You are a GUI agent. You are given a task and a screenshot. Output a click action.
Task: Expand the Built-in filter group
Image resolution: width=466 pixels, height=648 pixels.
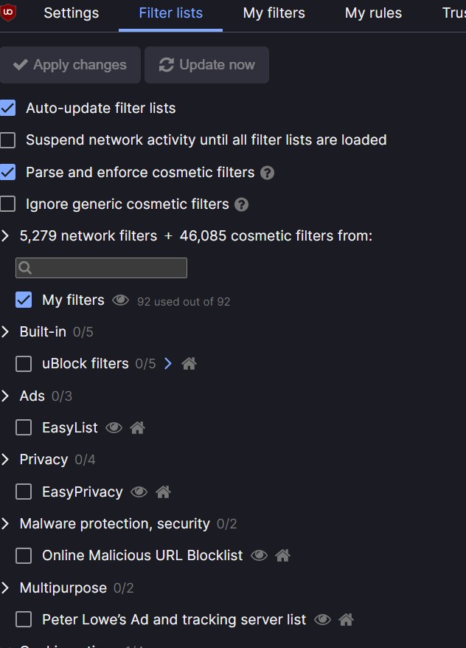(6, 332)
